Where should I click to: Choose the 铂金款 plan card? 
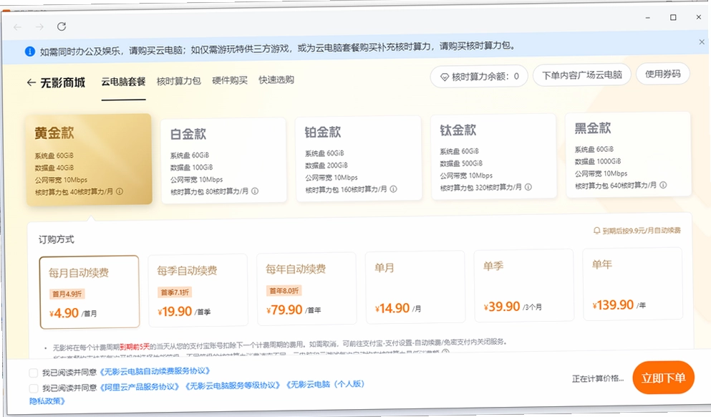pyautogui.click(x=358, y=158)
